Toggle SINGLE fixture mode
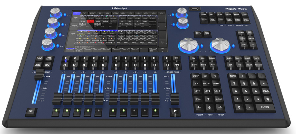The image size is (296, 134). (252, 39)
